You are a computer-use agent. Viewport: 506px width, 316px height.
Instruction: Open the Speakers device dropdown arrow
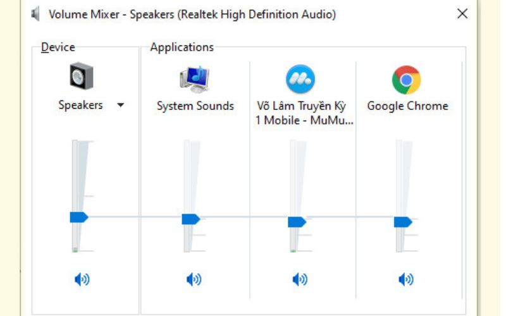click(121, 106)
